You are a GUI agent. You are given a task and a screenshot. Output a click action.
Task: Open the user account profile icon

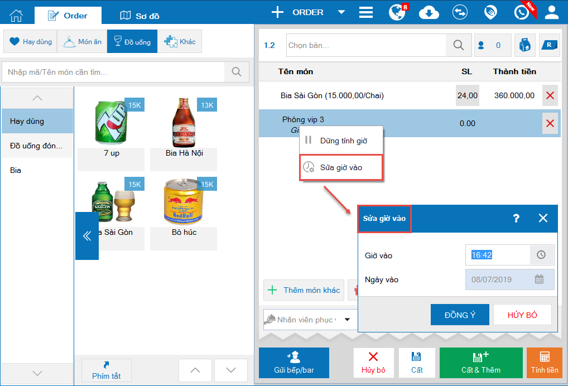tap(552, 13)
